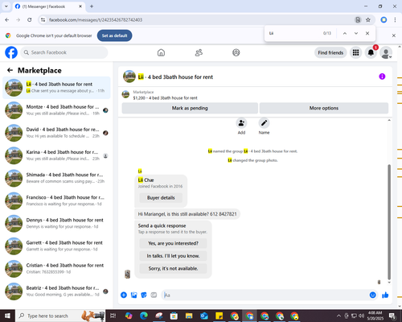Open Buyer details for Lii Chae
The image size is (402, 322).
pyautogui.click(x=161, y=198)
